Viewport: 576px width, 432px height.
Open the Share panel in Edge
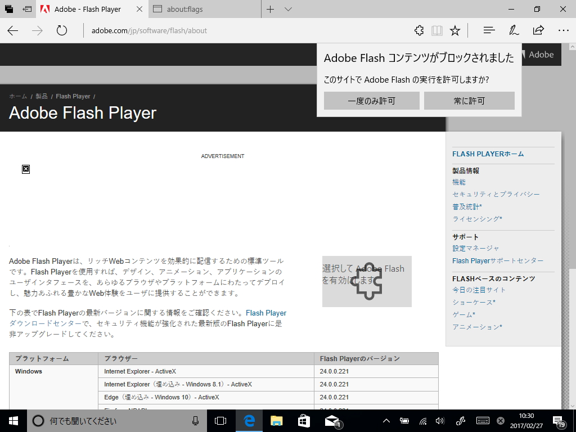click(538, 30)
